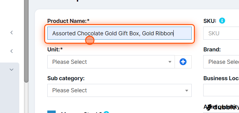Click the Sub category label
239x113 pixels.
click(x=66, y=78)
